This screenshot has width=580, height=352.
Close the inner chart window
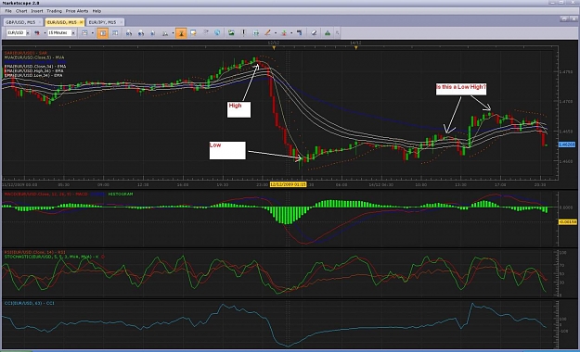coord(574,19)
